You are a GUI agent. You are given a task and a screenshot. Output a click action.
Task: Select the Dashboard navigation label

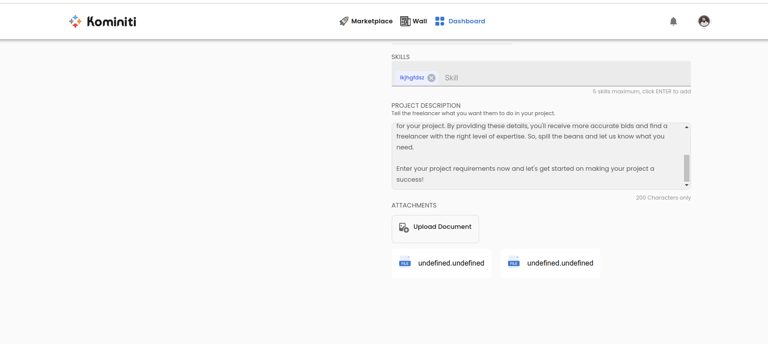(x=467, y=21)
